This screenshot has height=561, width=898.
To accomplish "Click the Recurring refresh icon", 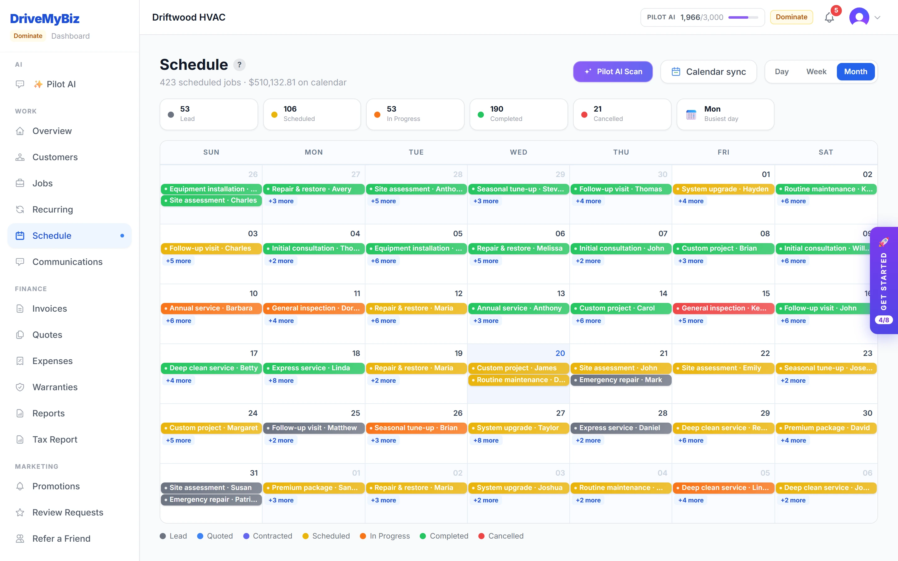I will (x=20, y=210).
